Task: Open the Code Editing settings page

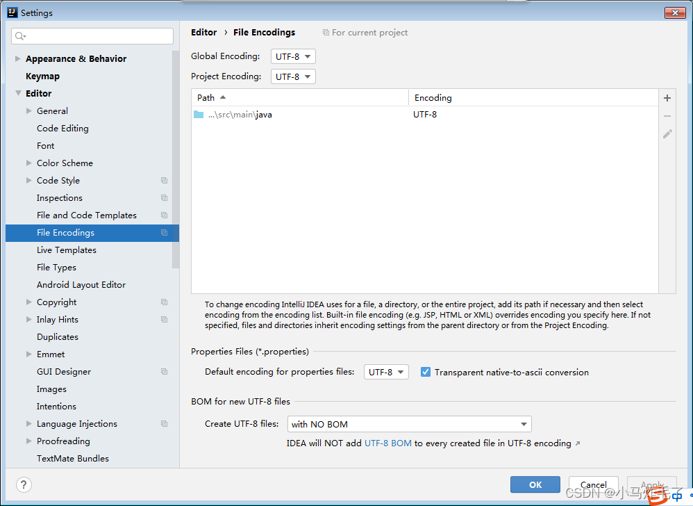Action: point(62,129)
